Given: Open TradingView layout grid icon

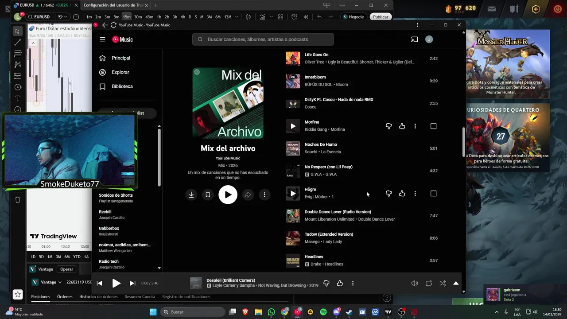Looking at the screenshot, I should tap(280, 17).
